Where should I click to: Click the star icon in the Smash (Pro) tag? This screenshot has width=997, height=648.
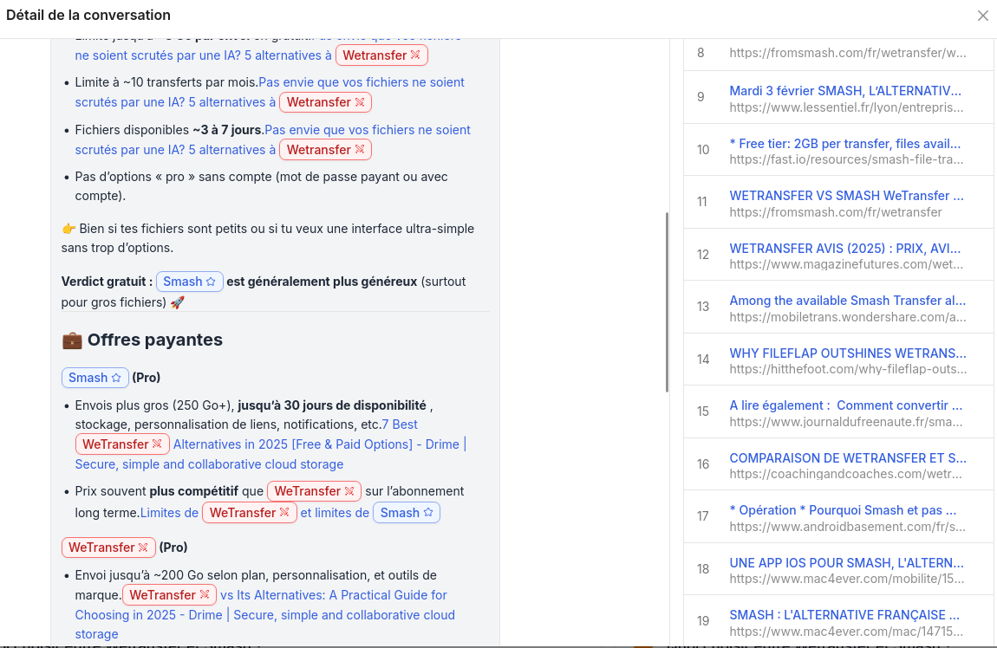[x=116, y=378]
